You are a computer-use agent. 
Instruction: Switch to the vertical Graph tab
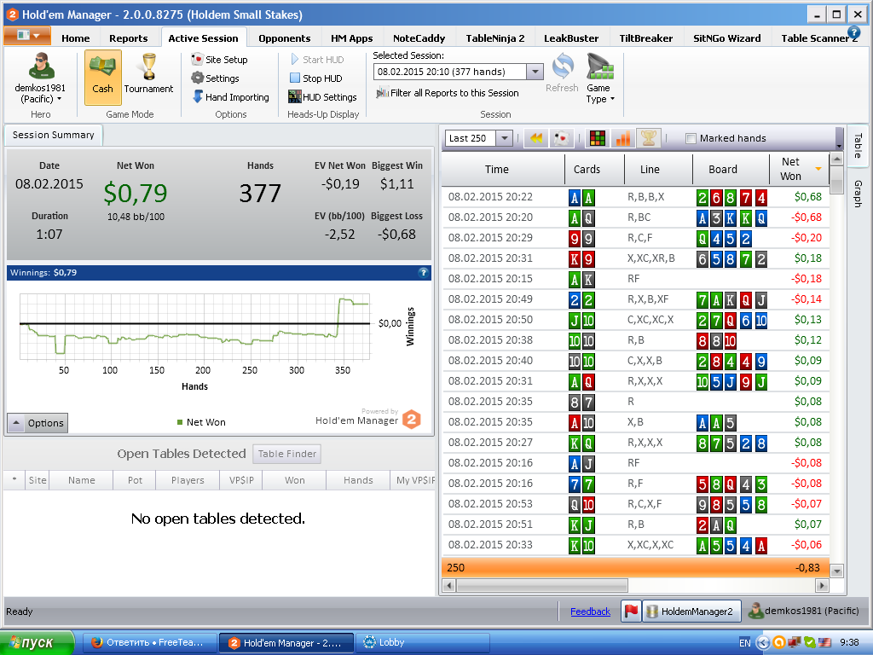click(858, 194)
